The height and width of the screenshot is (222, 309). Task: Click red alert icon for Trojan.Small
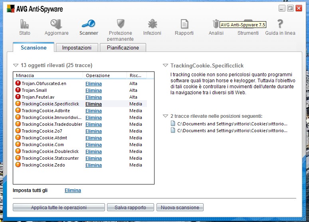[x=18, y=90]
